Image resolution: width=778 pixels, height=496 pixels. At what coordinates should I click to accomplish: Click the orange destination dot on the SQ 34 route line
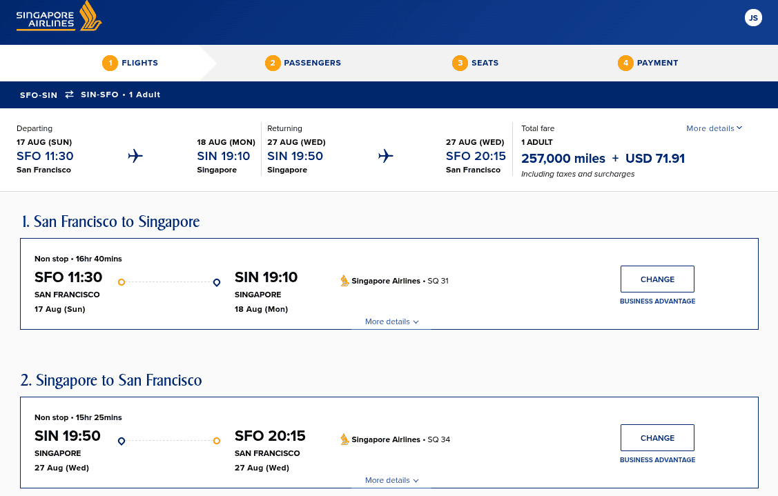[216, 441]
